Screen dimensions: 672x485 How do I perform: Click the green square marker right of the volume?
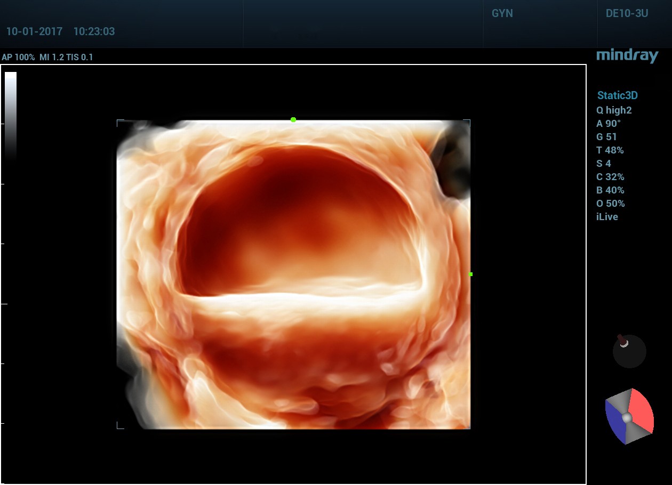pos(470,274)
